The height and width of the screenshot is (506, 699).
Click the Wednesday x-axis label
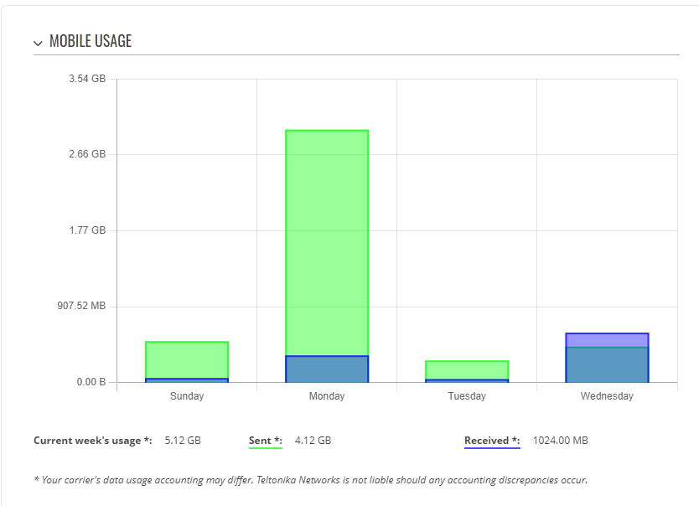click(x=607, y=396)
